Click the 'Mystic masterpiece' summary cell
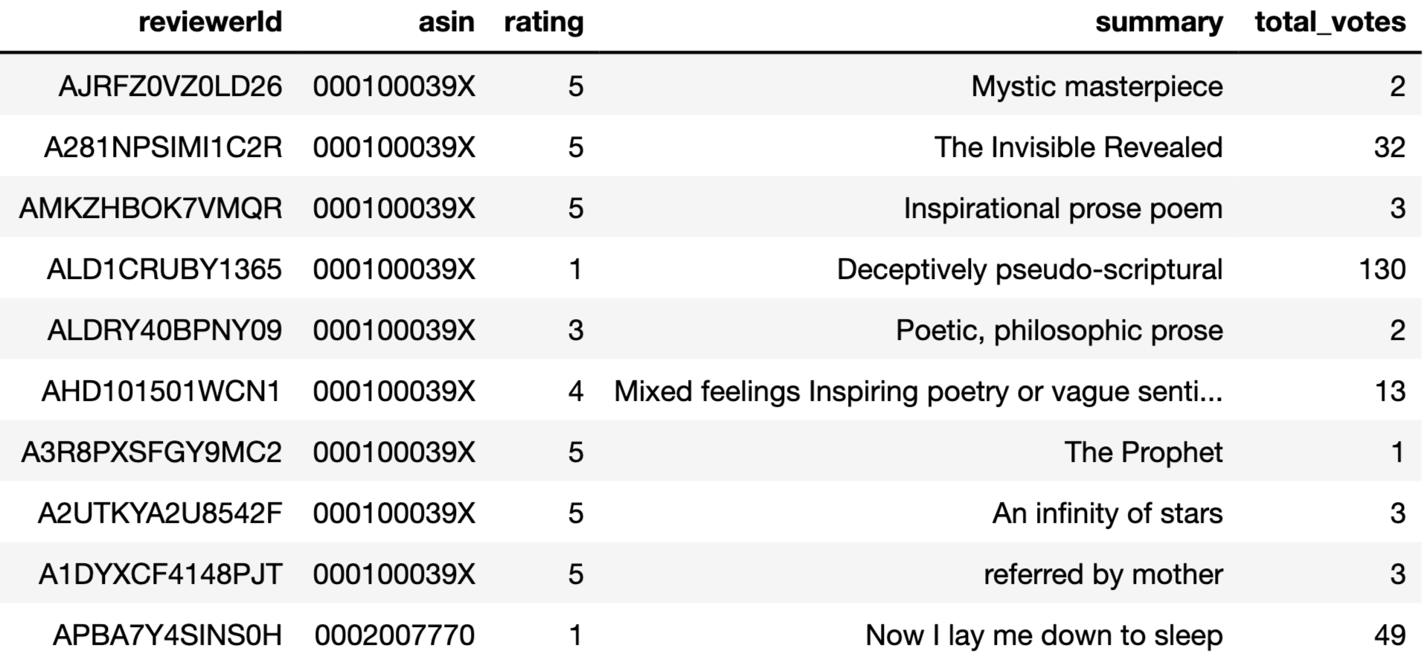 click(x=1096, y=86)
